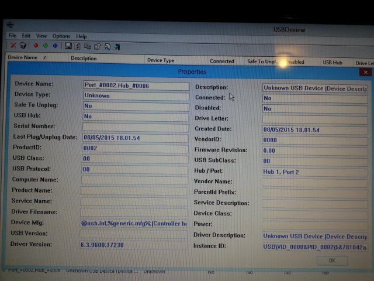This screenshot has height=281, width=374.
Task: Sort by the USB Hub column header
Action: pyautogui.click(x=337, y=63)
